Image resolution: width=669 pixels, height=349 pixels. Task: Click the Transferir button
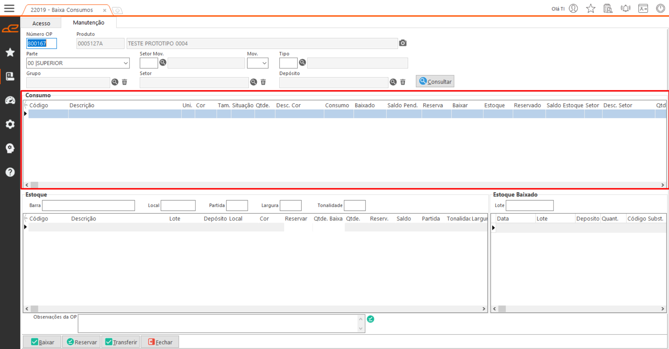click(121, 342)
